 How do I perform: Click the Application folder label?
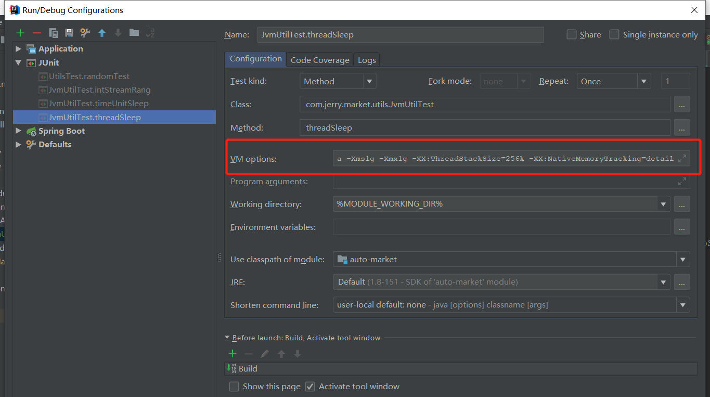point(60,49)
